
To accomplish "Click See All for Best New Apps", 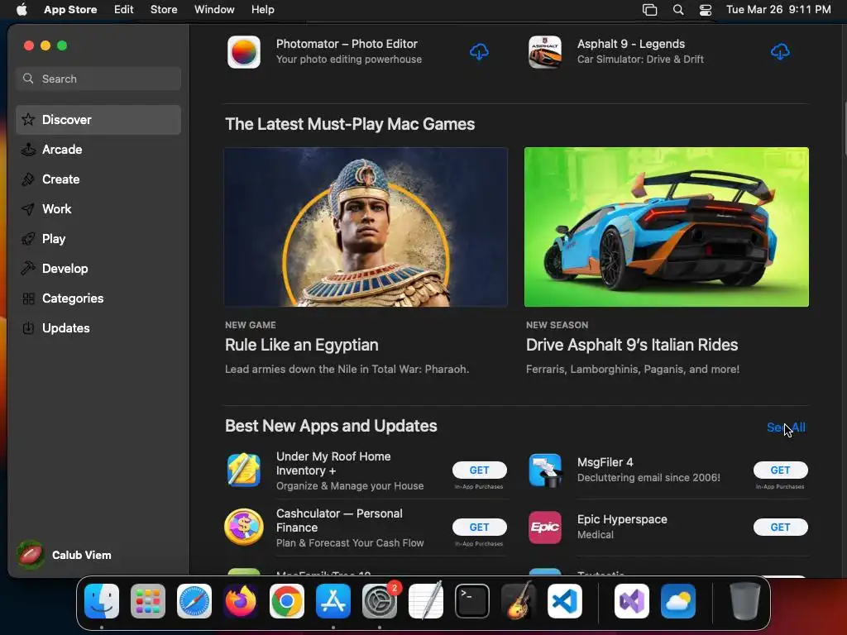I will (x=786, y=427).
